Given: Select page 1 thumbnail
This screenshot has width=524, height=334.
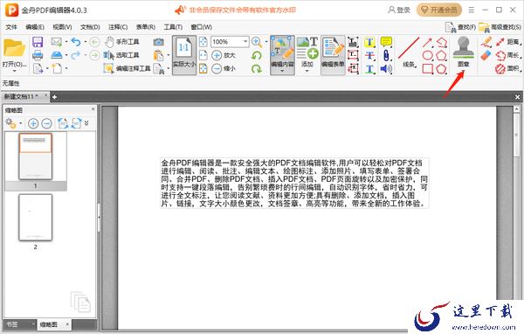Looking at the screenshot, I should [36, 157].
